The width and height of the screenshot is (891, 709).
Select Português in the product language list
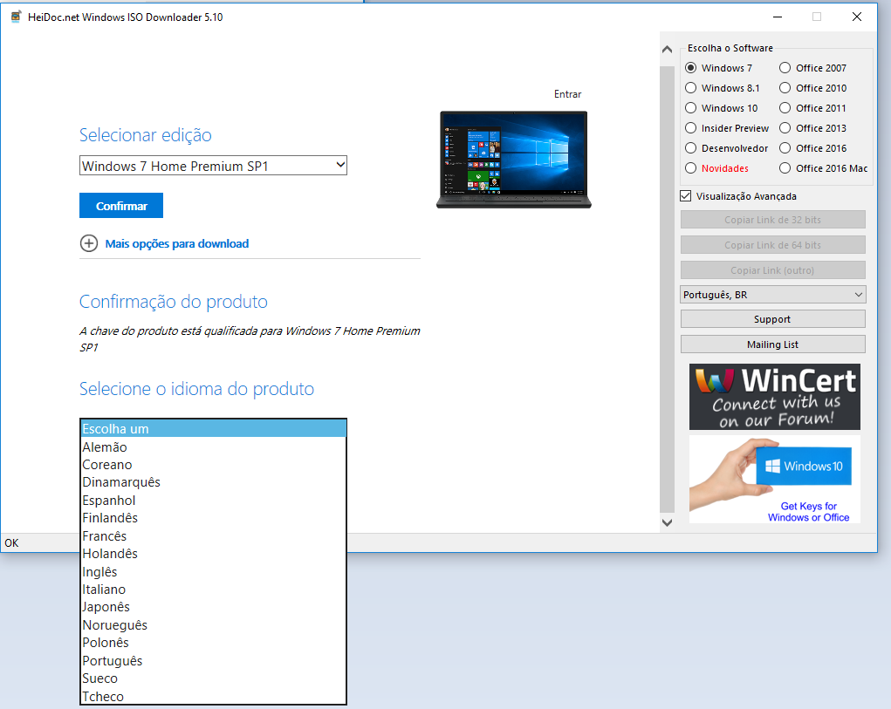213,661
